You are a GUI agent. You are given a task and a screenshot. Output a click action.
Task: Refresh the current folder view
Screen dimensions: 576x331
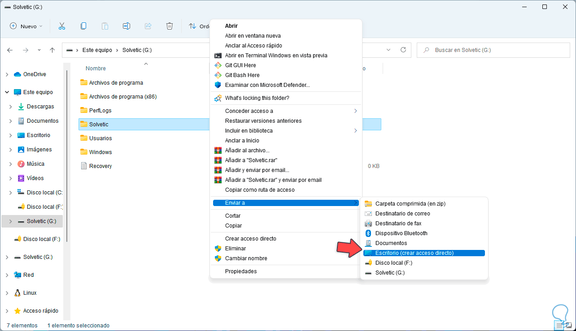pyautogui.click(x=403, y=50)
